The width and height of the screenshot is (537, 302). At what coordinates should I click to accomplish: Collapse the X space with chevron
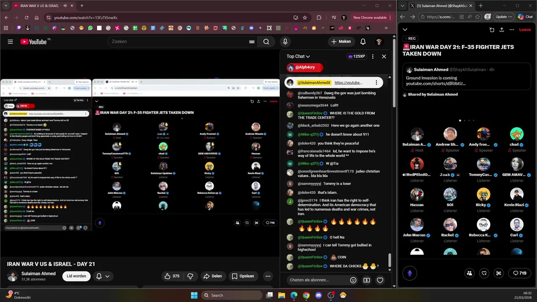405,29
